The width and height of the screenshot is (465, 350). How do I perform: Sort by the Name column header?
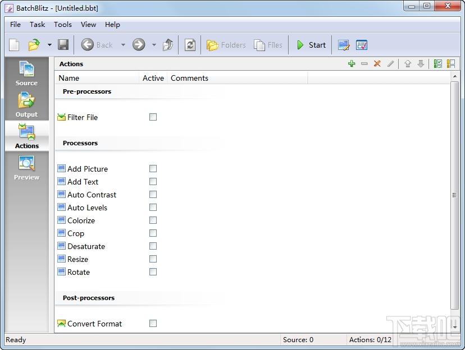(x=97, y=78)
